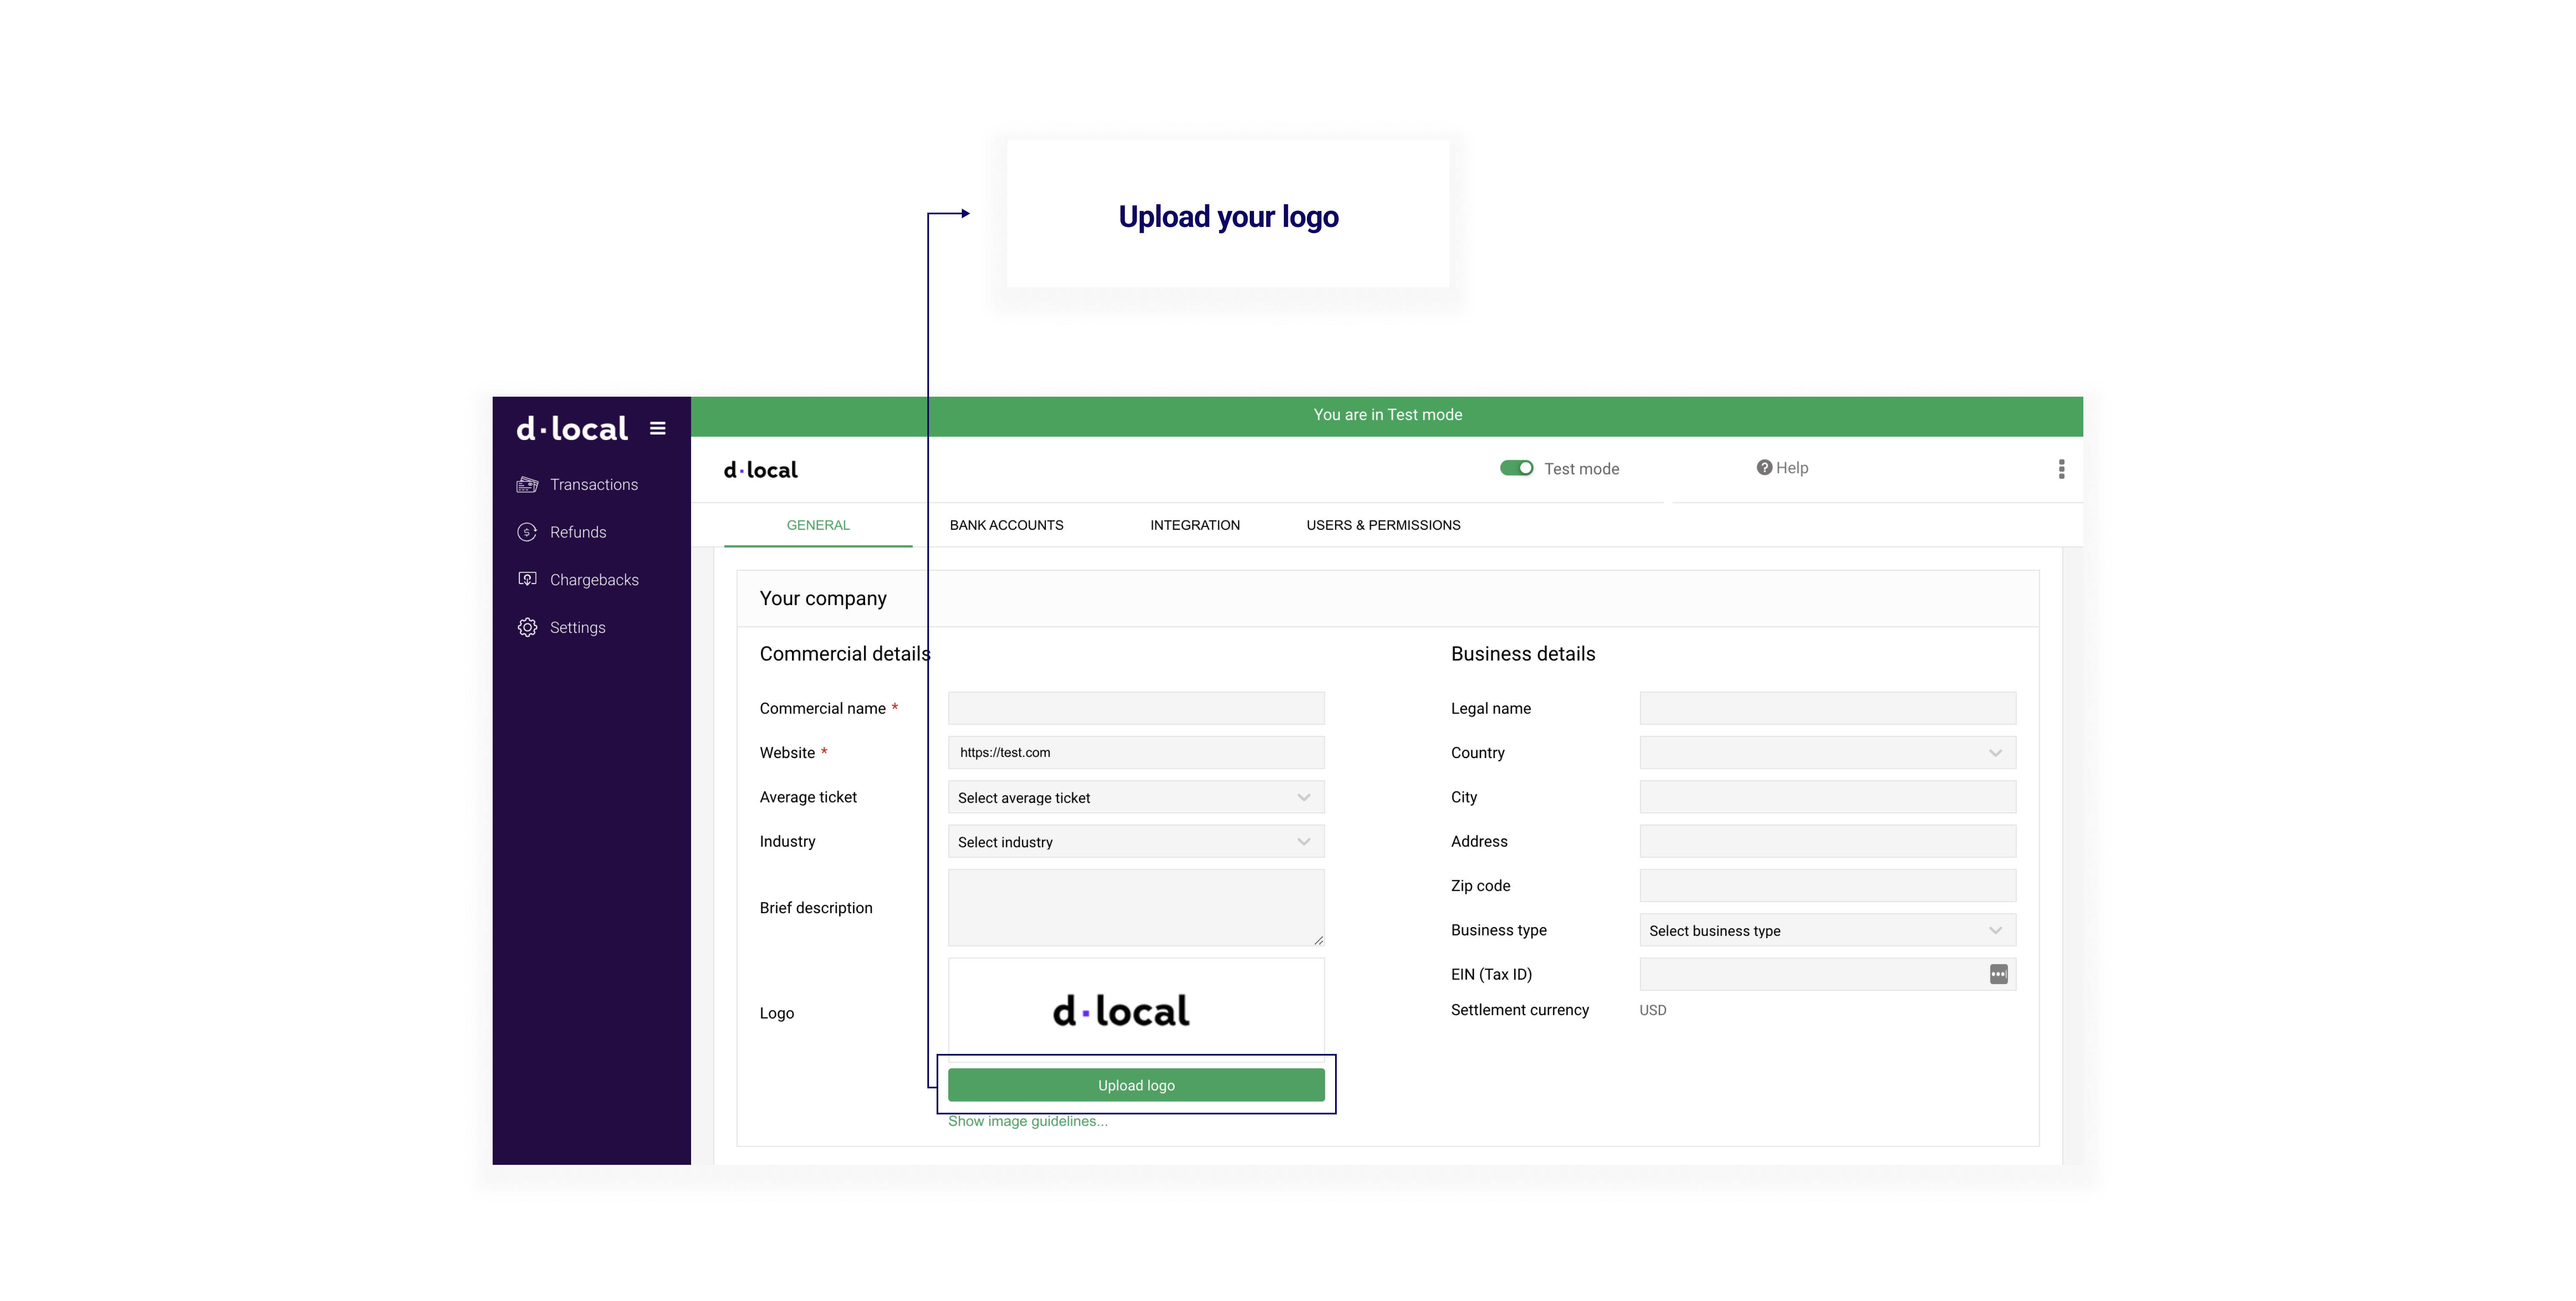The image size is (2576, 1301).
Task: Click the Refunds dollar-circle icon
Action: tap(527, 532)
